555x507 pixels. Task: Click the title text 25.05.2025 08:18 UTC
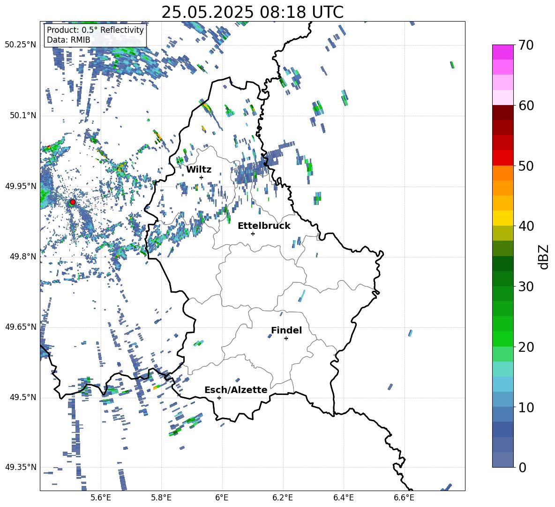tap(252, 13)
